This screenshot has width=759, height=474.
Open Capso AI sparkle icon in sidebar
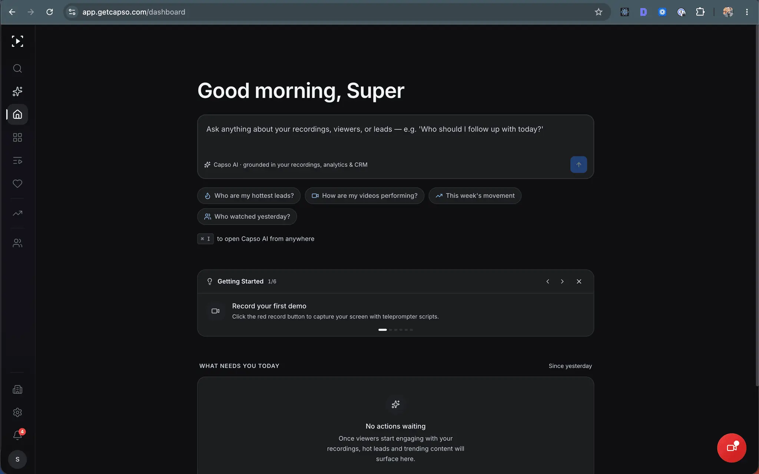[x=17, y=91]
